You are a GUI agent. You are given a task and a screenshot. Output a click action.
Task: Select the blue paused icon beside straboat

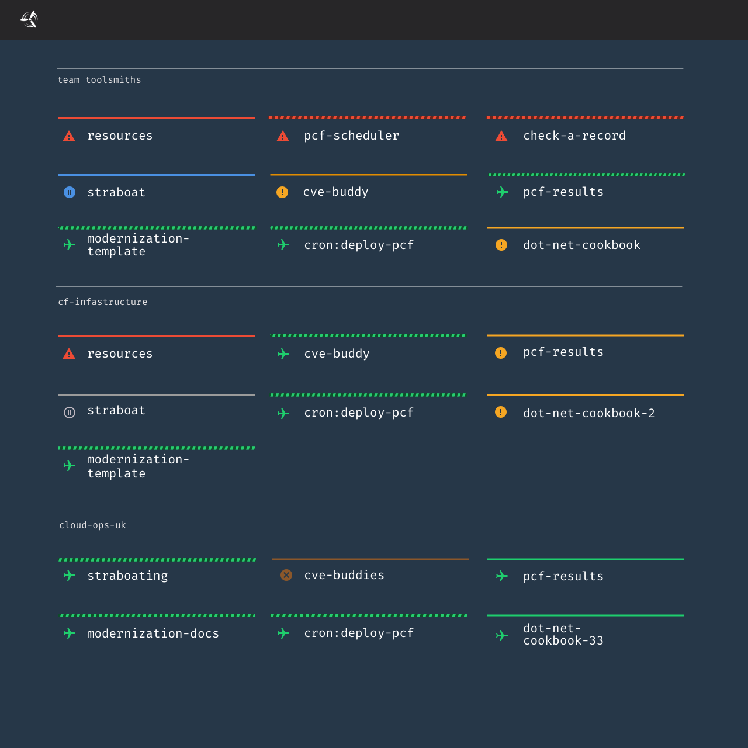70,192
